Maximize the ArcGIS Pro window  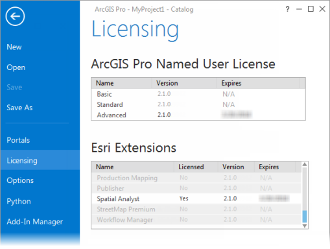[311, 9]
